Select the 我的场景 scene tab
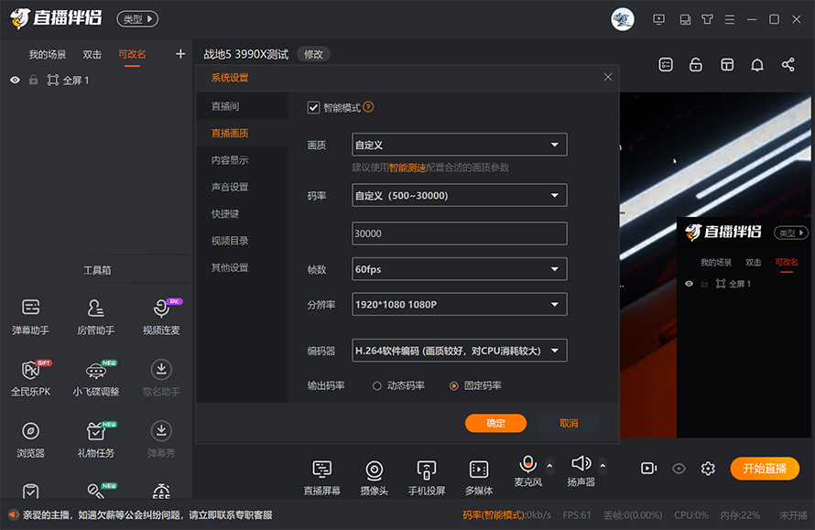Screen dimensions: 815x530 tap(48, 55)
